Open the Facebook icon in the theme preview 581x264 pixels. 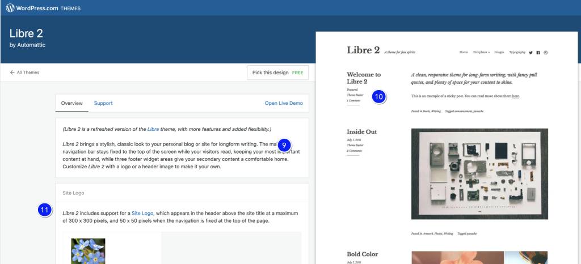[538, 52]
